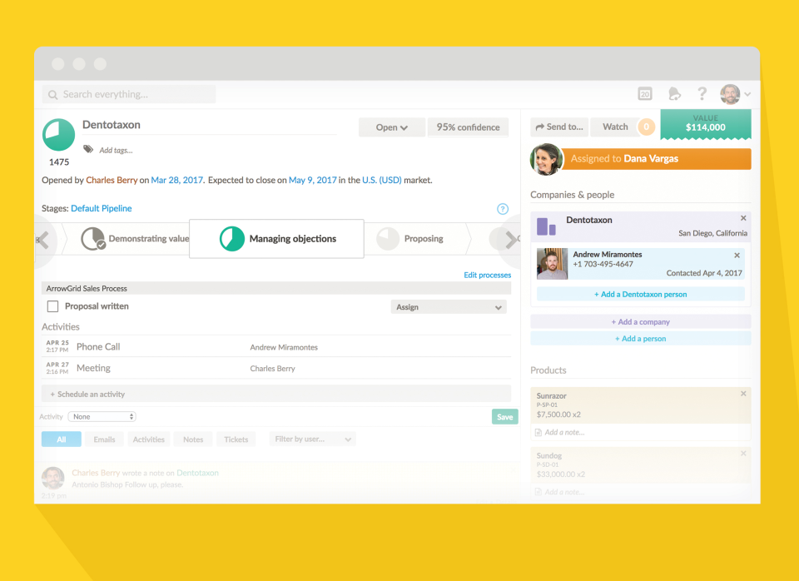799x581 pixels.
Task: Select the Proposing stage progress circle
Action: coord(388,239)
